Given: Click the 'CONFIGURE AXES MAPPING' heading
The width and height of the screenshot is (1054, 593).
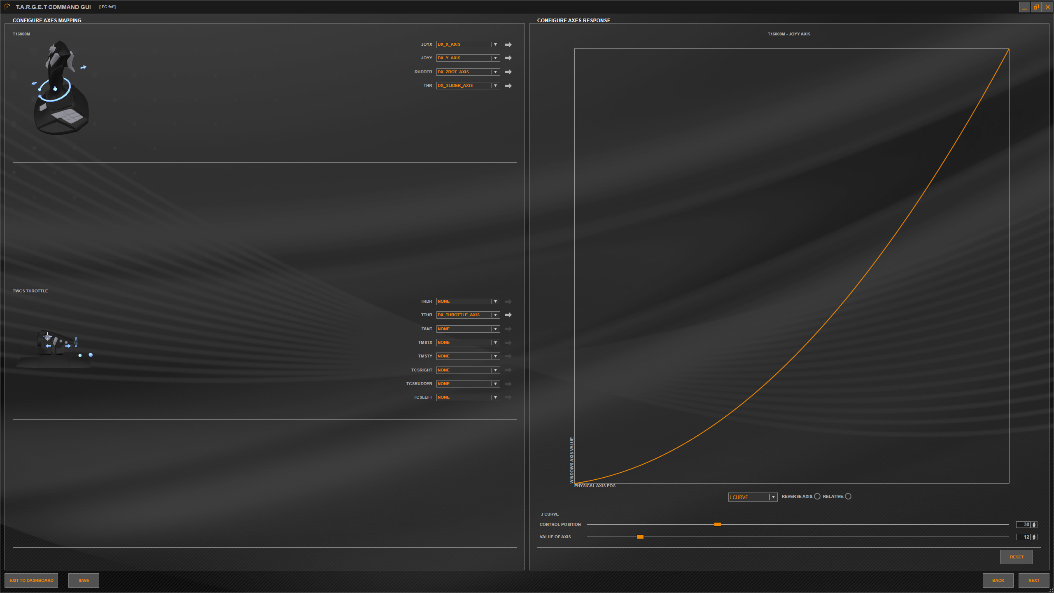Looking at the screenshot, I should pos(47,21).
